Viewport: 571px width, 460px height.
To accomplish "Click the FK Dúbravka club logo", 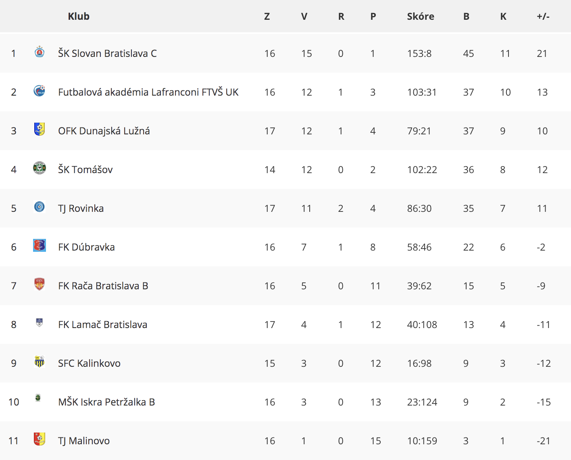I will point(40,245).
